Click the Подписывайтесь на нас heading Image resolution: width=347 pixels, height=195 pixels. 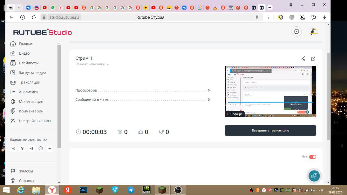(x=28, y=140)
